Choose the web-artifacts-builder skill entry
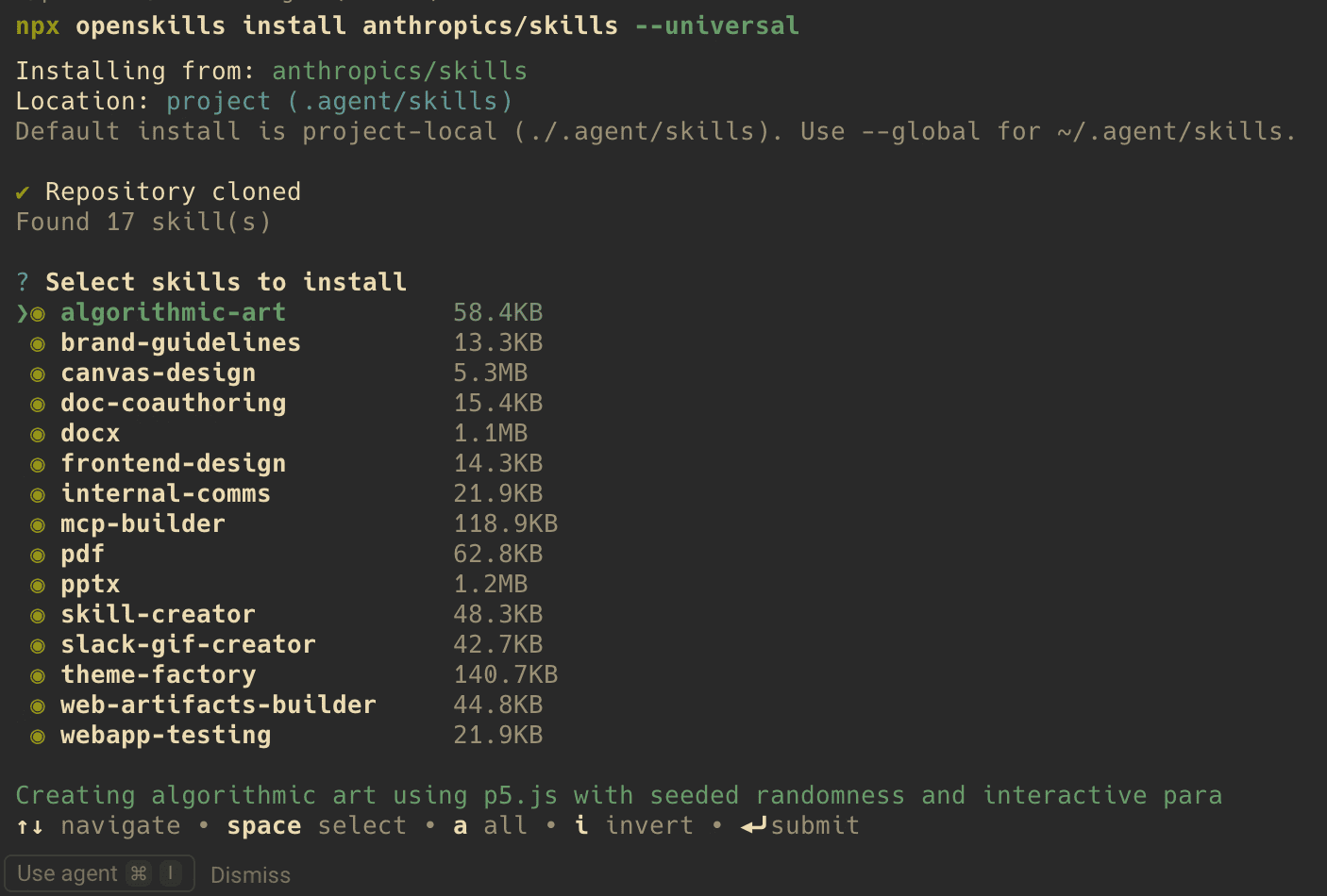 (x=218, y=705)
